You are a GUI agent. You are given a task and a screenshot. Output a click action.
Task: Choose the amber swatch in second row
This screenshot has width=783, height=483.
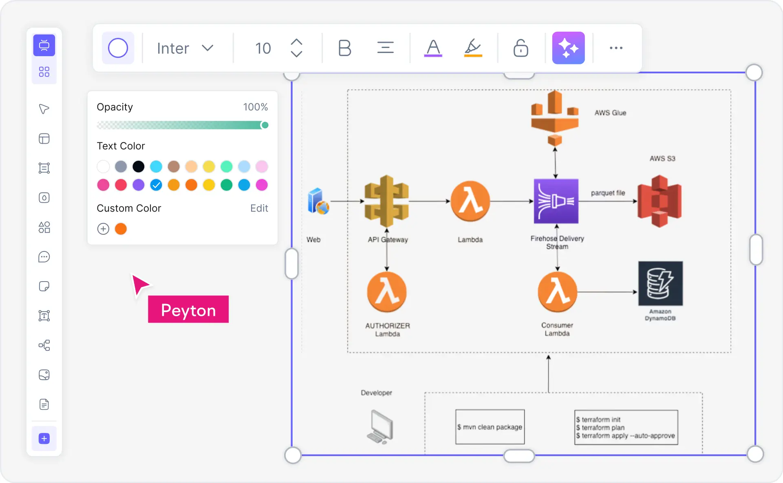pos(174,185)
